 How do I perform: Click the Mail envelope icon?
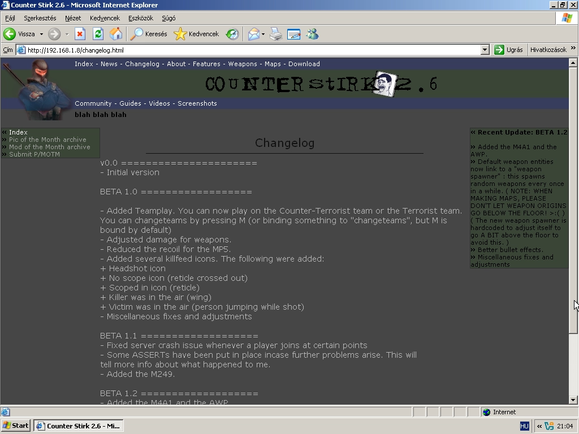click(x=254, y=34)
